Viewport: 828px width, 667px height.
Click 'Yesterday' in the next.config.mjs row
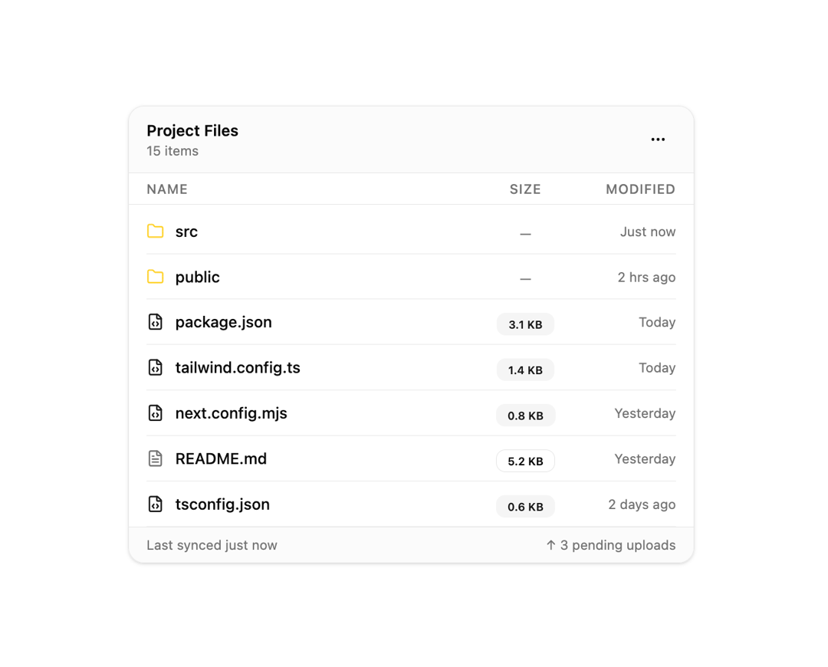645,413
